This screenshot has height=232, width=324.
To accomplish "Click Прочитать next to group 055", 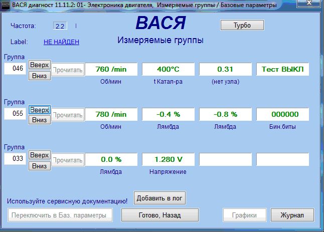I will (68, 115).
